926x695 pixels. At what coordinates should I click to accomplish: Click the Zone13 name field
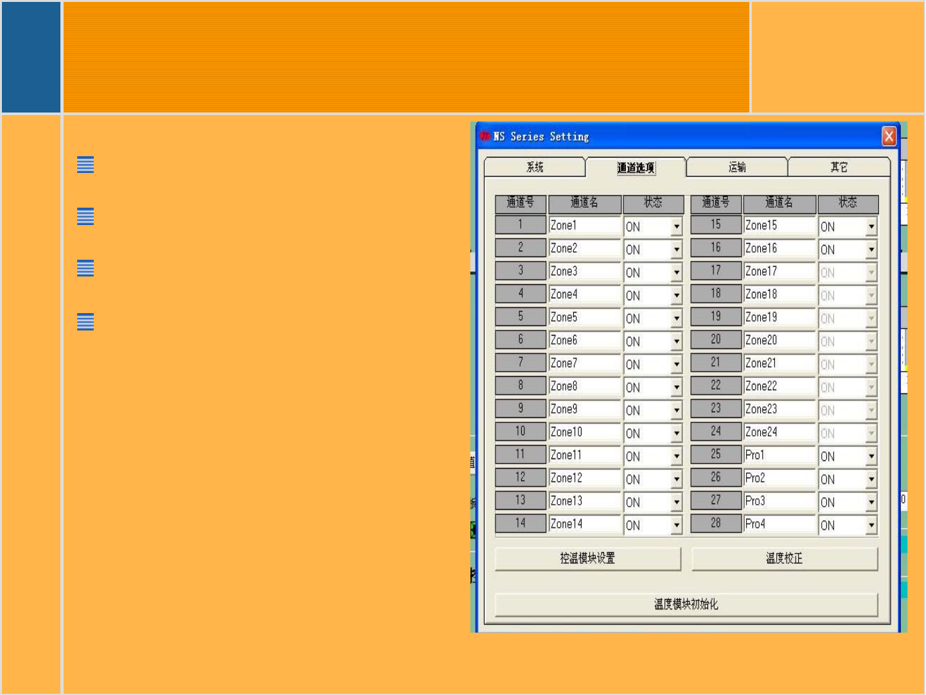click(585, 501)
